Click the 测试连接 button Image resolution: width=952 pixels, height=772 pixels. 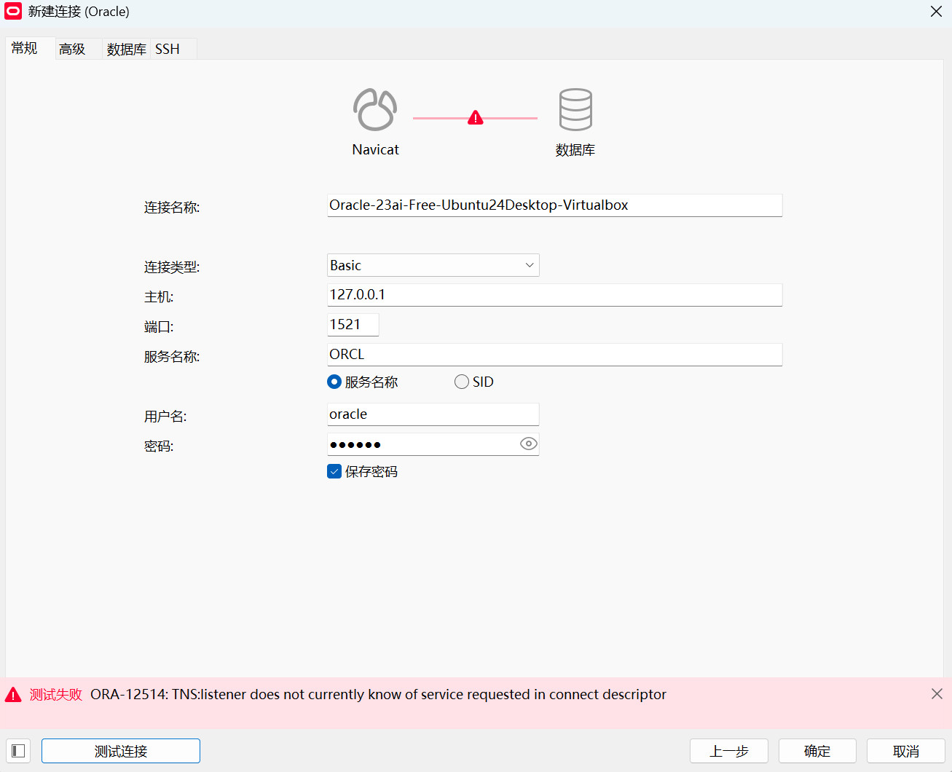click(x=121, y=751)
